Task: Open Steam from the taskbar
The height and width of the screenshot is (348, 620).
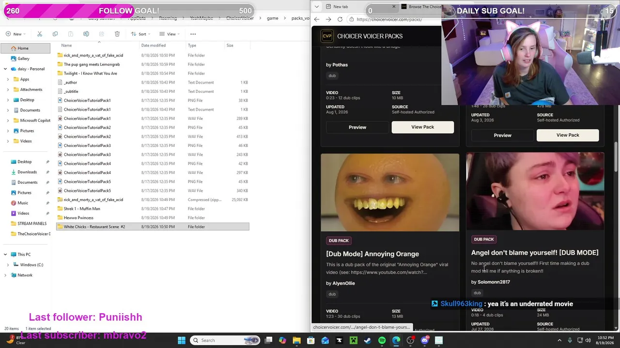Action: [368, 340]
